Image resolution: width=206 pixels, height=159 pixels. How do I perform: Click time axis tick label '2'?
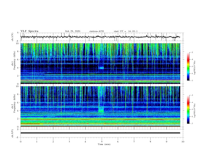pos(53,142)
